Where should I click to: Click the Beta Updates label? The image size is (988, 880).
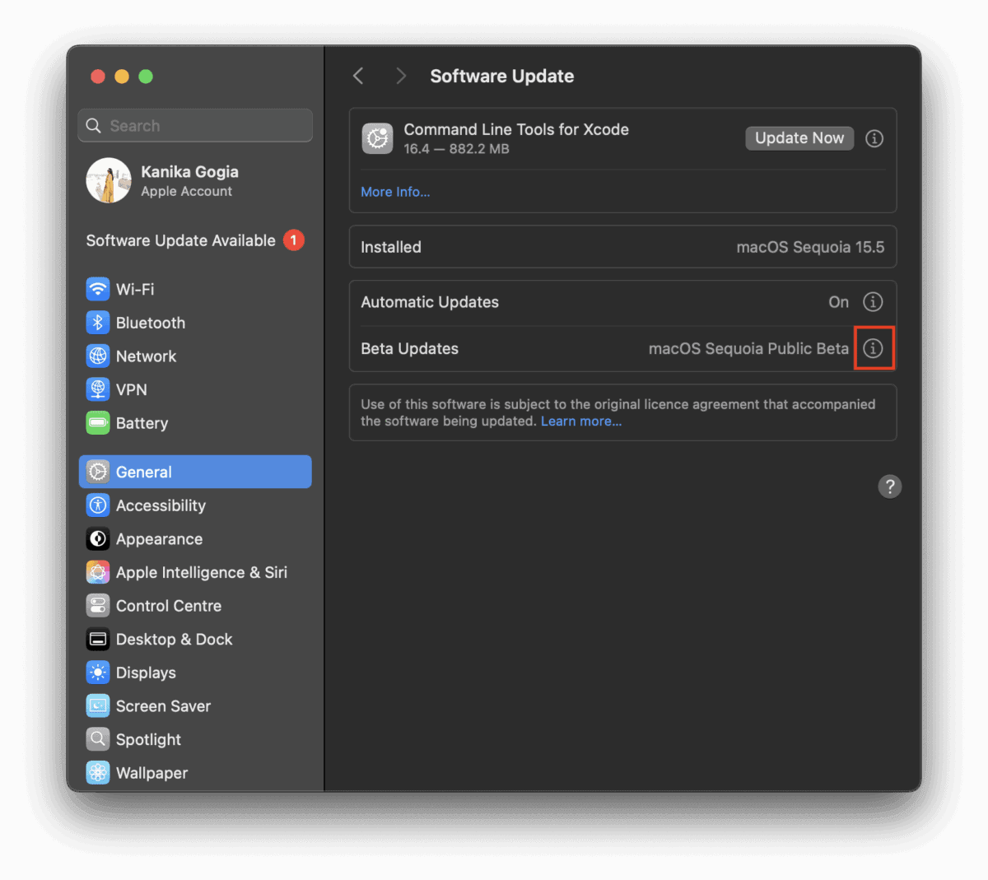409,348
